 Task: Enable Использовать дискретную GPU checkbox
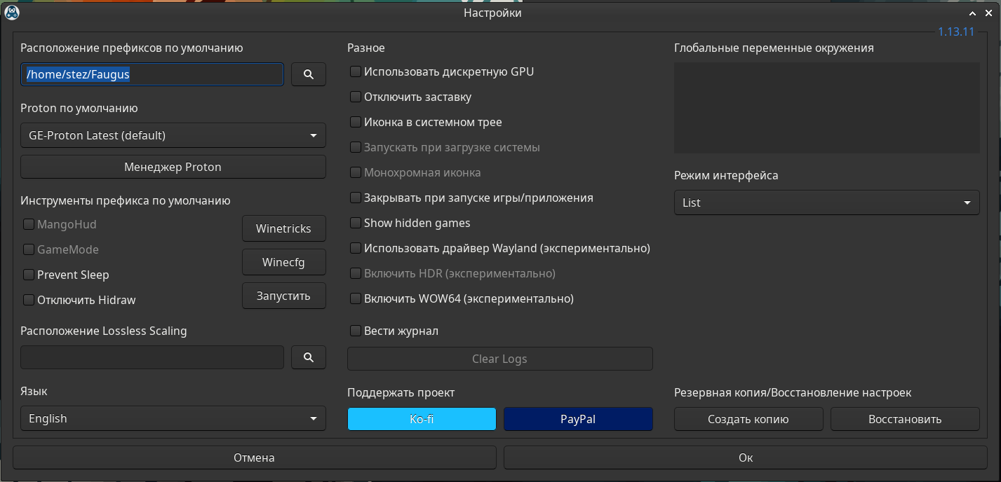pyautogui.click(x=356, y=71)
